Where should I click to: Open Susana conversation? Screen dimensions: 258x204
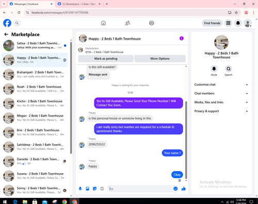[x=35, y=176]
